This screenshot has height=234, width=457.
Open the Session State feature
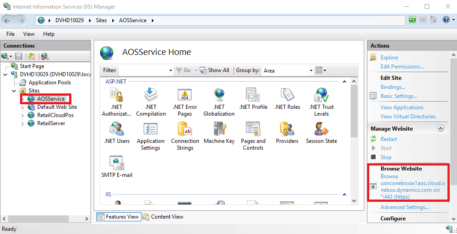(321, 133)
